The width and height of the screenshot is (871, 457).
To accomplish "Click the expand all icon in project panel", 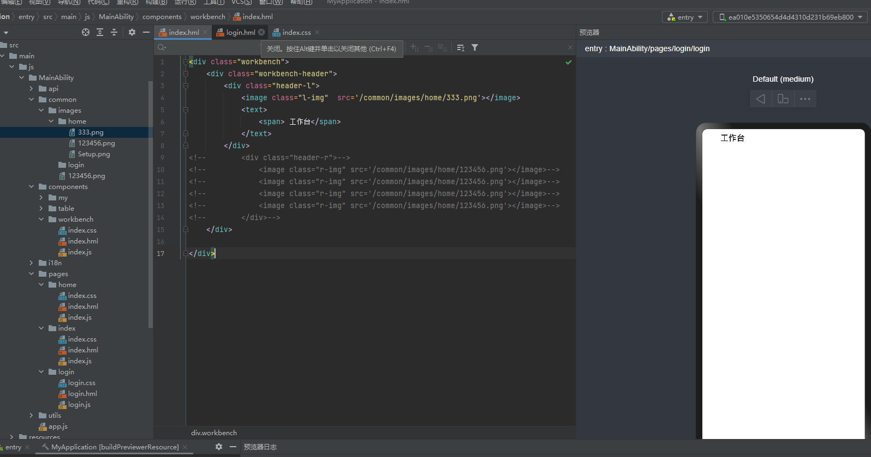I will pyautogui.click(x=100, y=32).
